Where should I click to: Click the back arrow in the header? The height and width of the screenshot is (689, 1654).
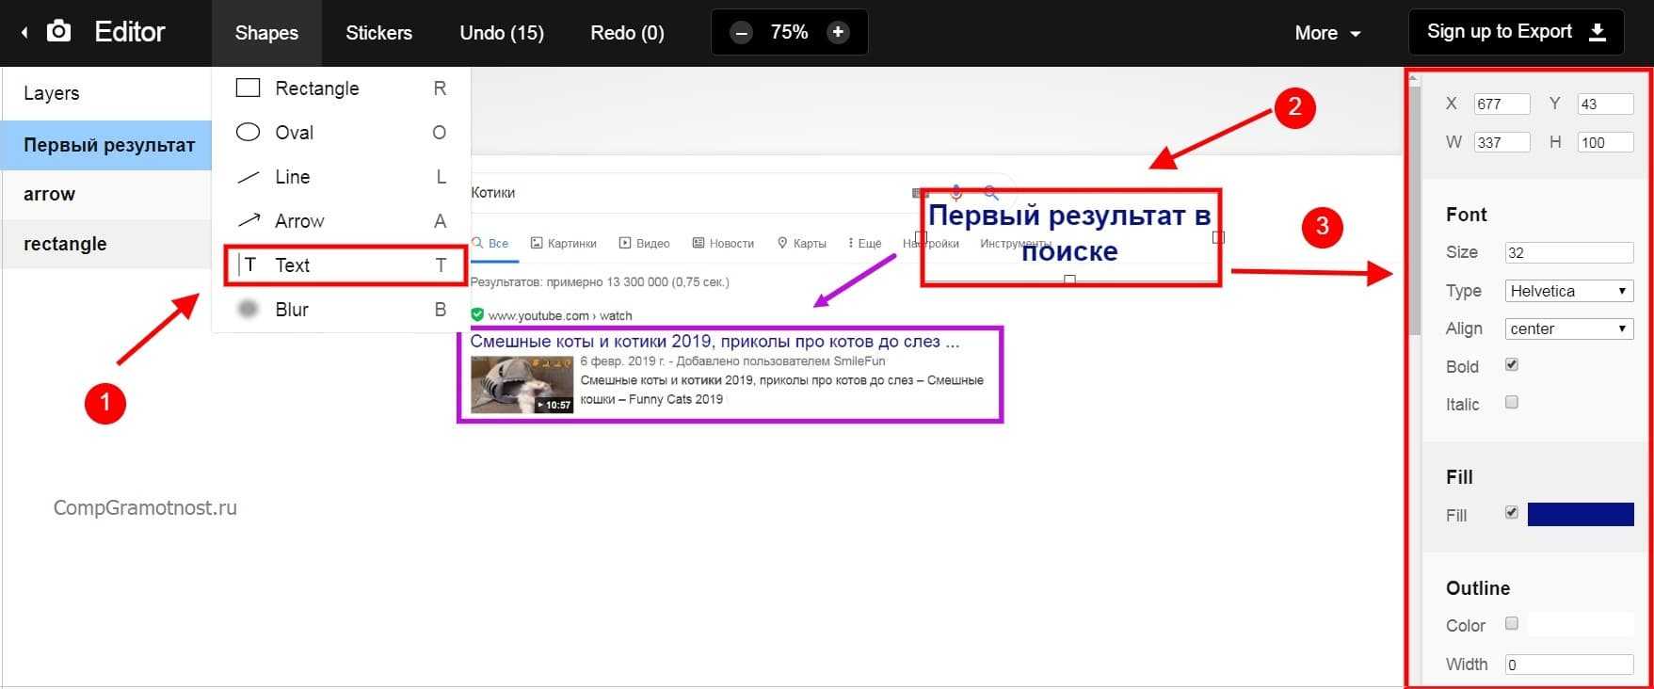[x=24, y=33]
